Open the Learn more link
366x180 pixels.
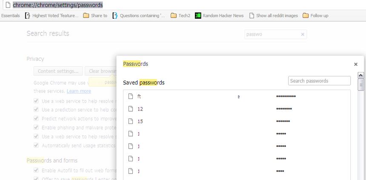[x=79, y=91]
